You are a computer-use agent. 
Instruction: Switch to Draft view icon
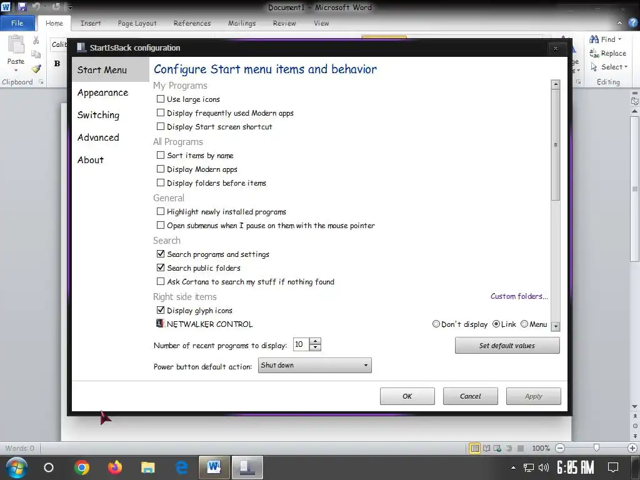[x=521, y=448]
